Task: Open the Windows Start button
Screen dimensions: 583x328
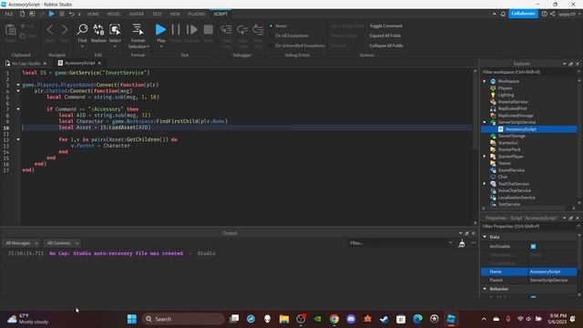Action: click(x=131, y=319)
